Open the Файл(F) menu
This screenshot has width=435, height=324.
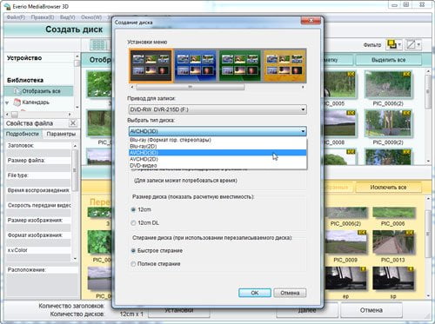point(16,17)
